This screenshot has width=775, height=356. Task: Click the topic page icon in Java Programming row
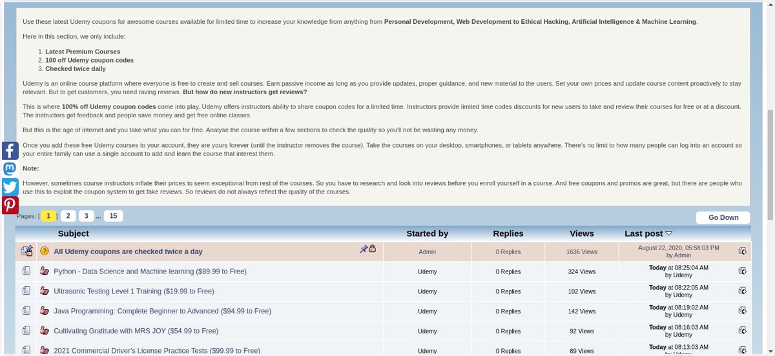click(x=26, y=311)
